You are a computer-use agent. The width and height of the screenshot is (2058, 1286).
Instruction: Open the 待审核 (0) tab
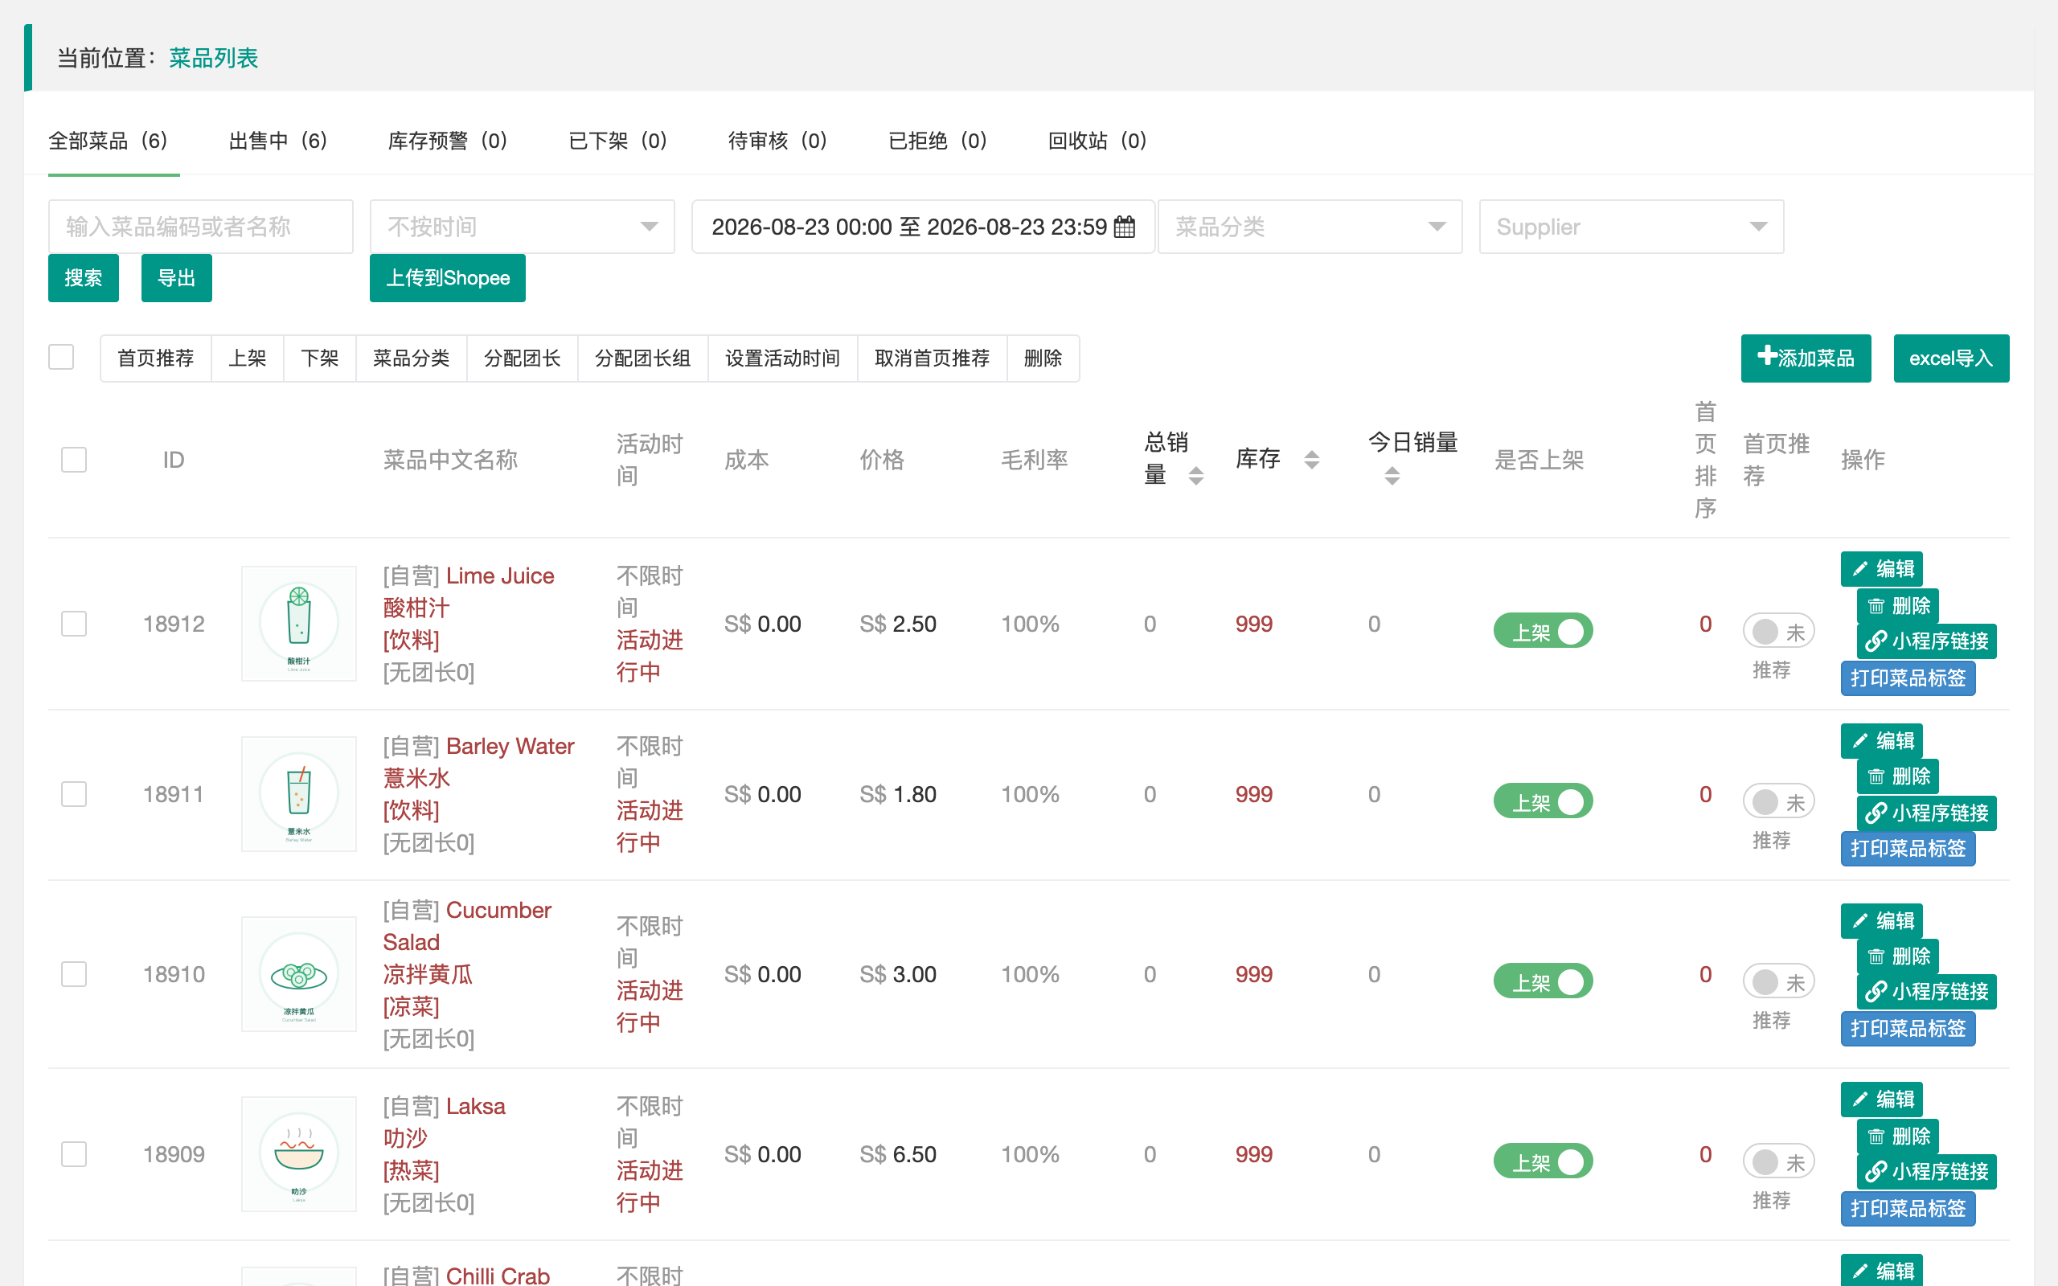click(777, 141)
